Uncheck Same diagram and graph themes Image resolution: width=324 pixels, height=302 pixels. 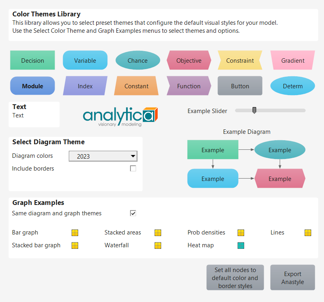pyautogui.click(x=133, y=213)
